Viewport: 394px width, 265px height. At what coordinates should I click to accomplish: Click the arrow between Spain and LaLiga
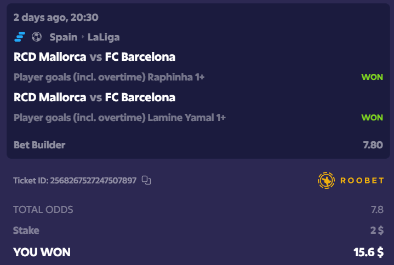83,37
